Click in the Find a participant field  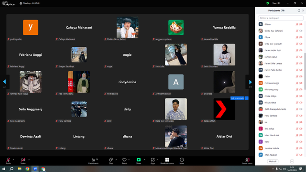(x=281, y=18)
